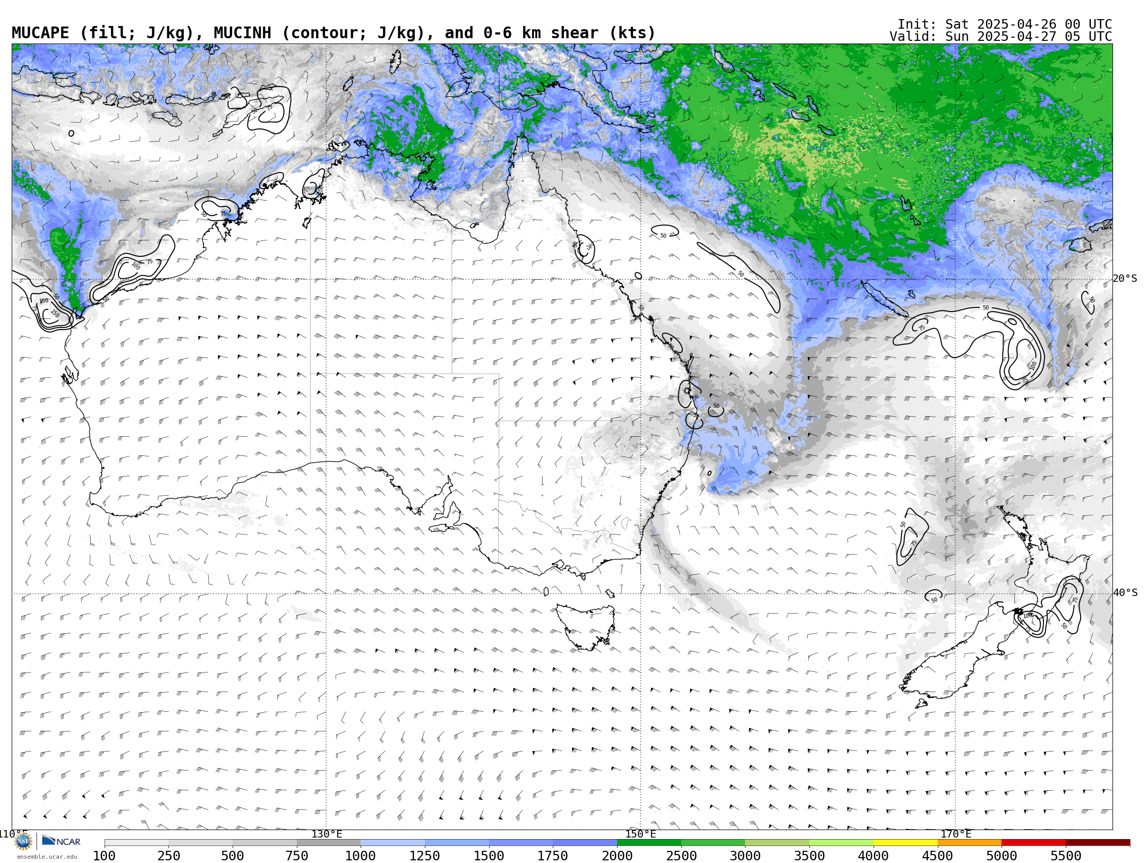Screen dimensions: 1147x863
Task: Pick the gray 250–500 colorbar segment
Action: 201,843
